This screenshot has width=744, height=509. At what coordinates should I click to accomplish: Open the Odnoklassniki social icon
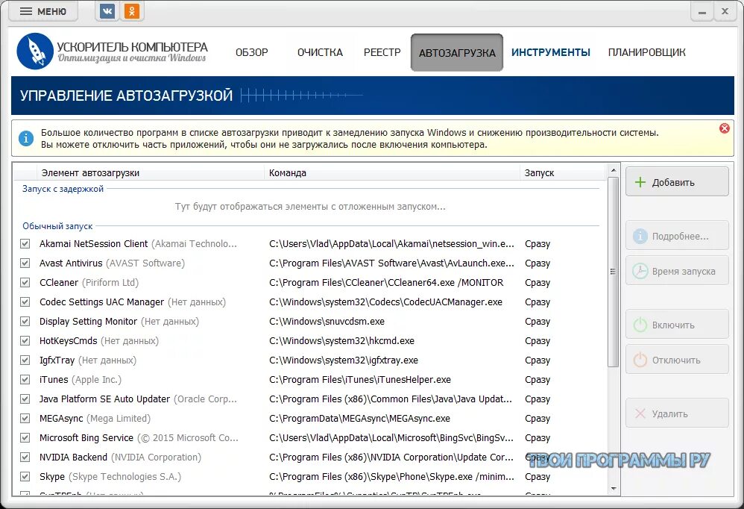click(131, 11)
